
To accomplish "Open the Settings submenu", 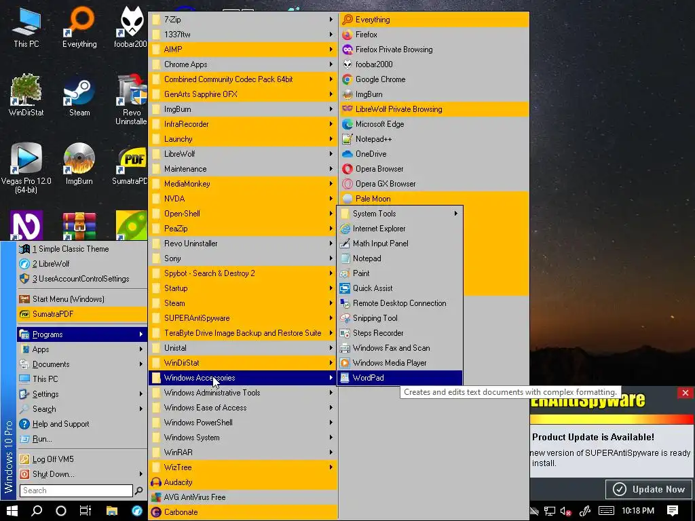I will pyautogui.click(x=82, y=394).
